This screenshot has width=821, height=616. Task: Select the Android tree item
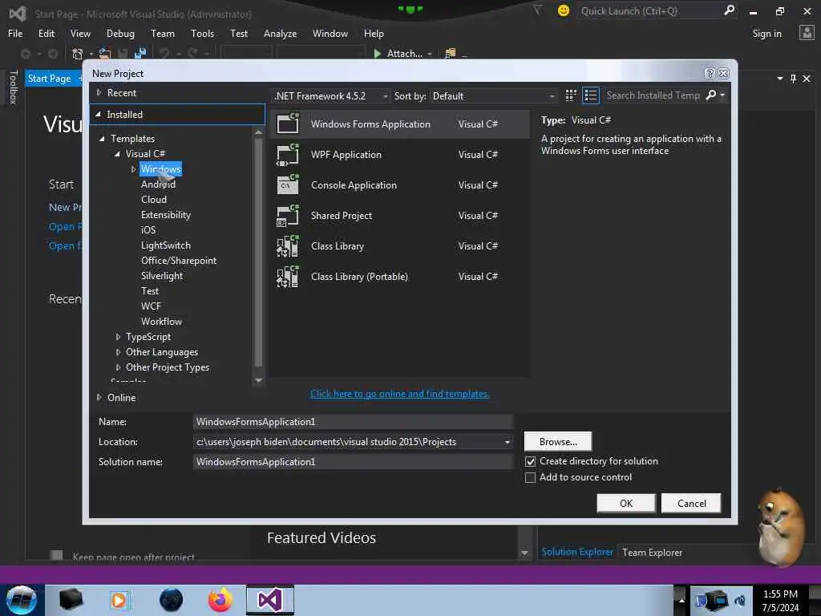coord(158,184)
